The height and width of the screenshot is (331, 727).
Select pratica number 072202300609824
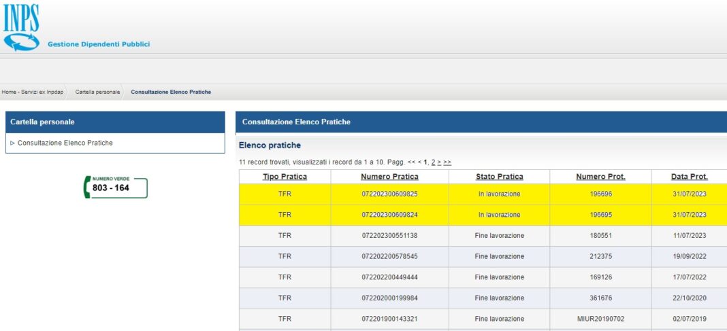(x=389, y=215)
